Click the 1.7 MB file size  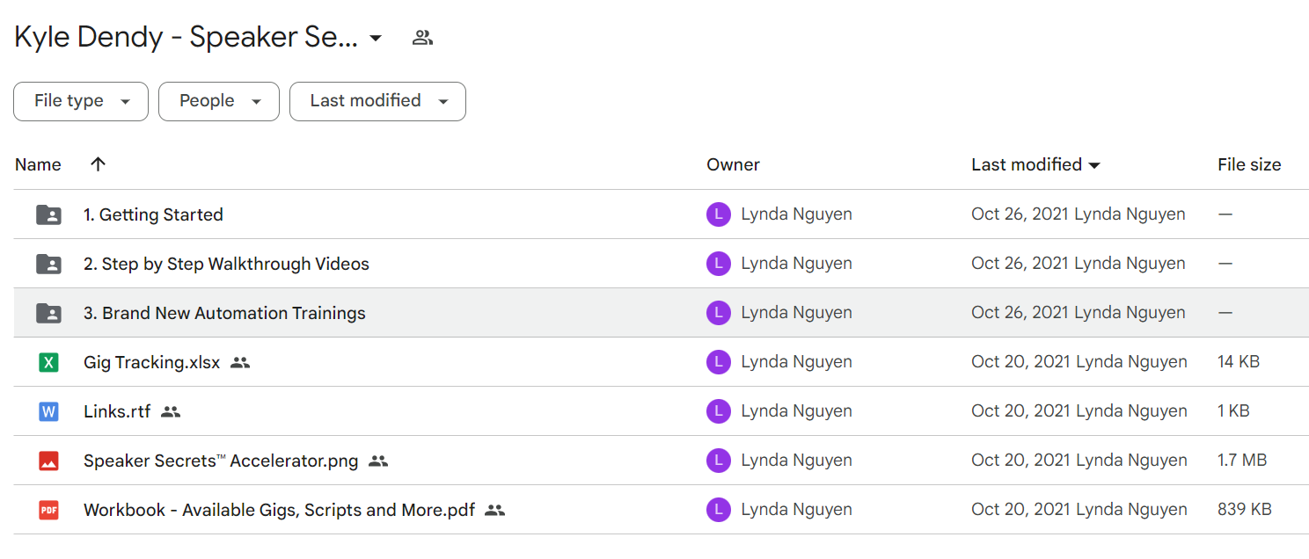click(x=1242, y=461)
